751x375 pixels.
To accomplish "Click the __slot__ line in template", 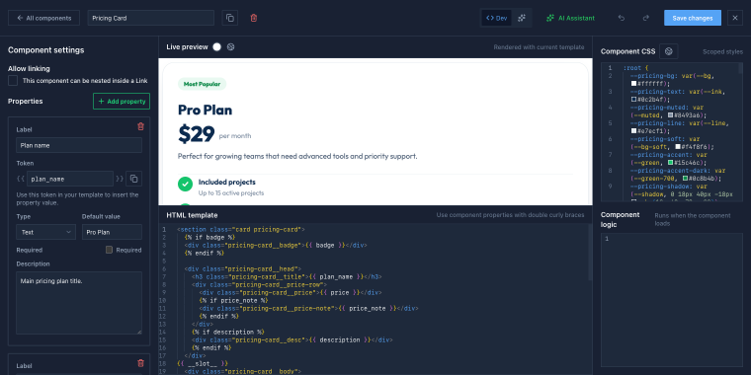I will (x=203, y=363).
